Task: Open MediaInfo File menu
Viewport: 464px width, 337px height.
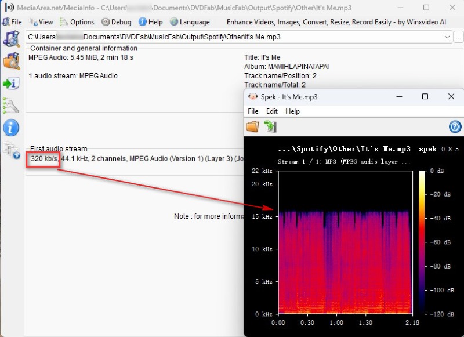Action: (x=12, y=22)
